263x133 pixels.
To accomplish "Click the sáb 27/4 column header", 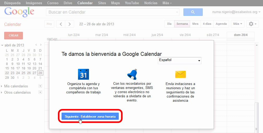I will coord(213,35).
